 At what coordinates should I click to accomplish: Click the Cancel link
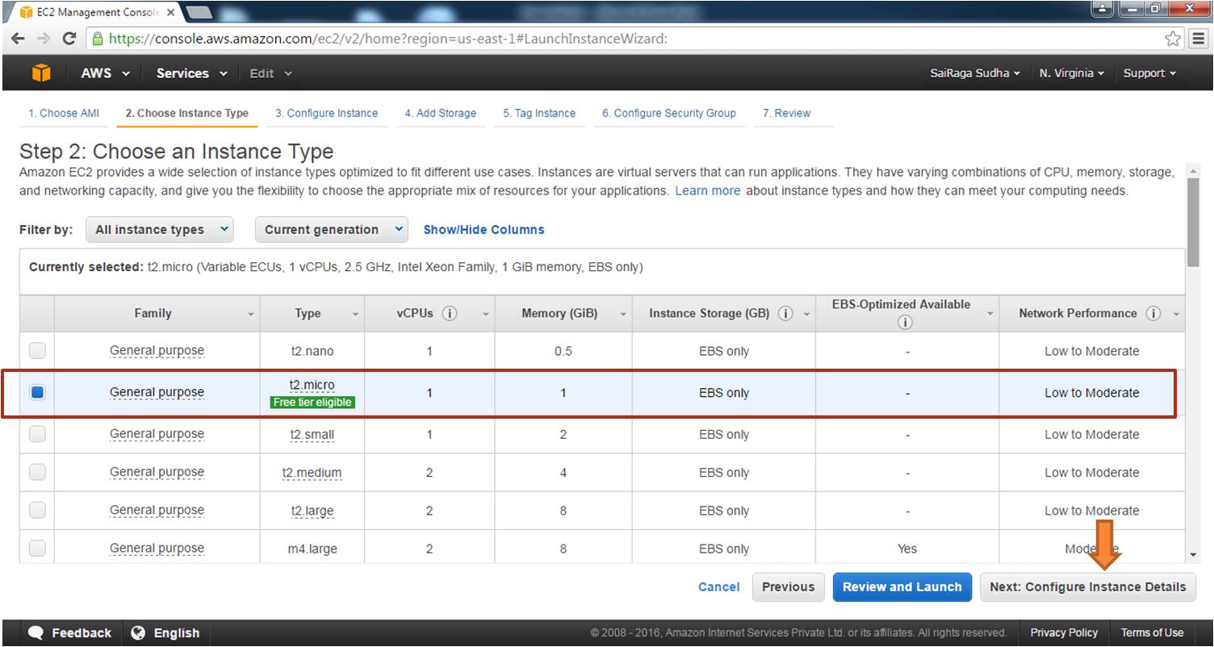coord(718,587)
